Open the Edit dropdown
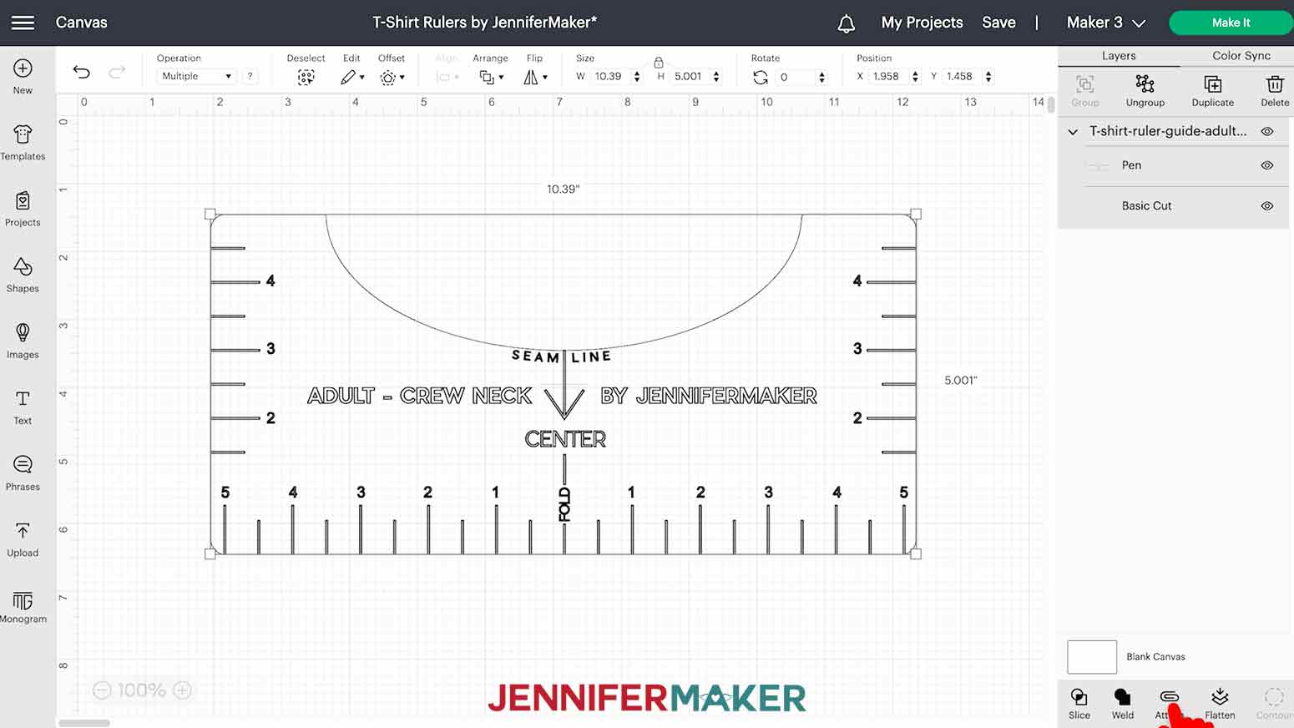 pos(352,77)
